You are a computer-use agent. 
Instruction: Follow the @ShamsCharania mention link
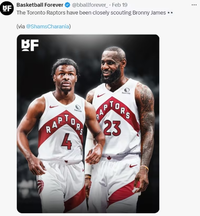48,27
